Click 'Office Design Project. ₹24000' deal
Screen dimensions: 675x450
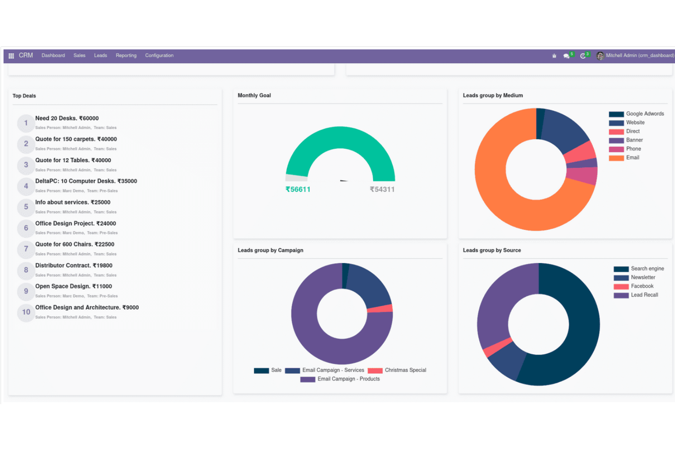(76, 223)
